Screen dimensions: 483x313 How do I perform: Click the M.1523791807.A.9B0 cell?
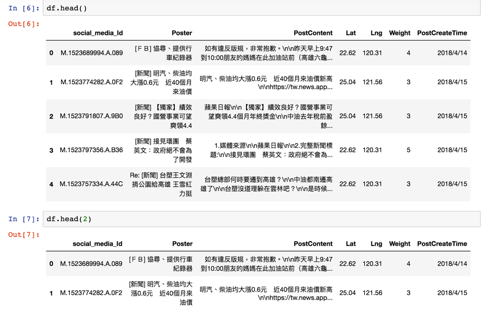point(91,116)
